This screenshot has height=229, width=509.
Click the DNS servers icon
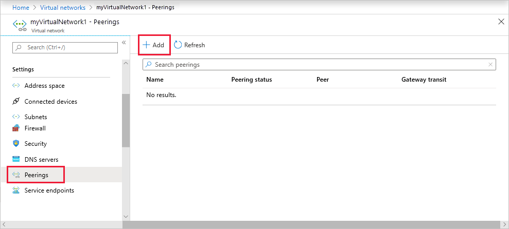[x=16, y=160]
